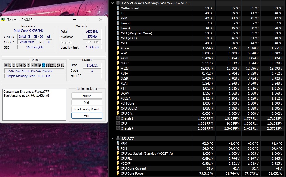Click the Used by test value 1.6Gb x8

coord(92,47)
